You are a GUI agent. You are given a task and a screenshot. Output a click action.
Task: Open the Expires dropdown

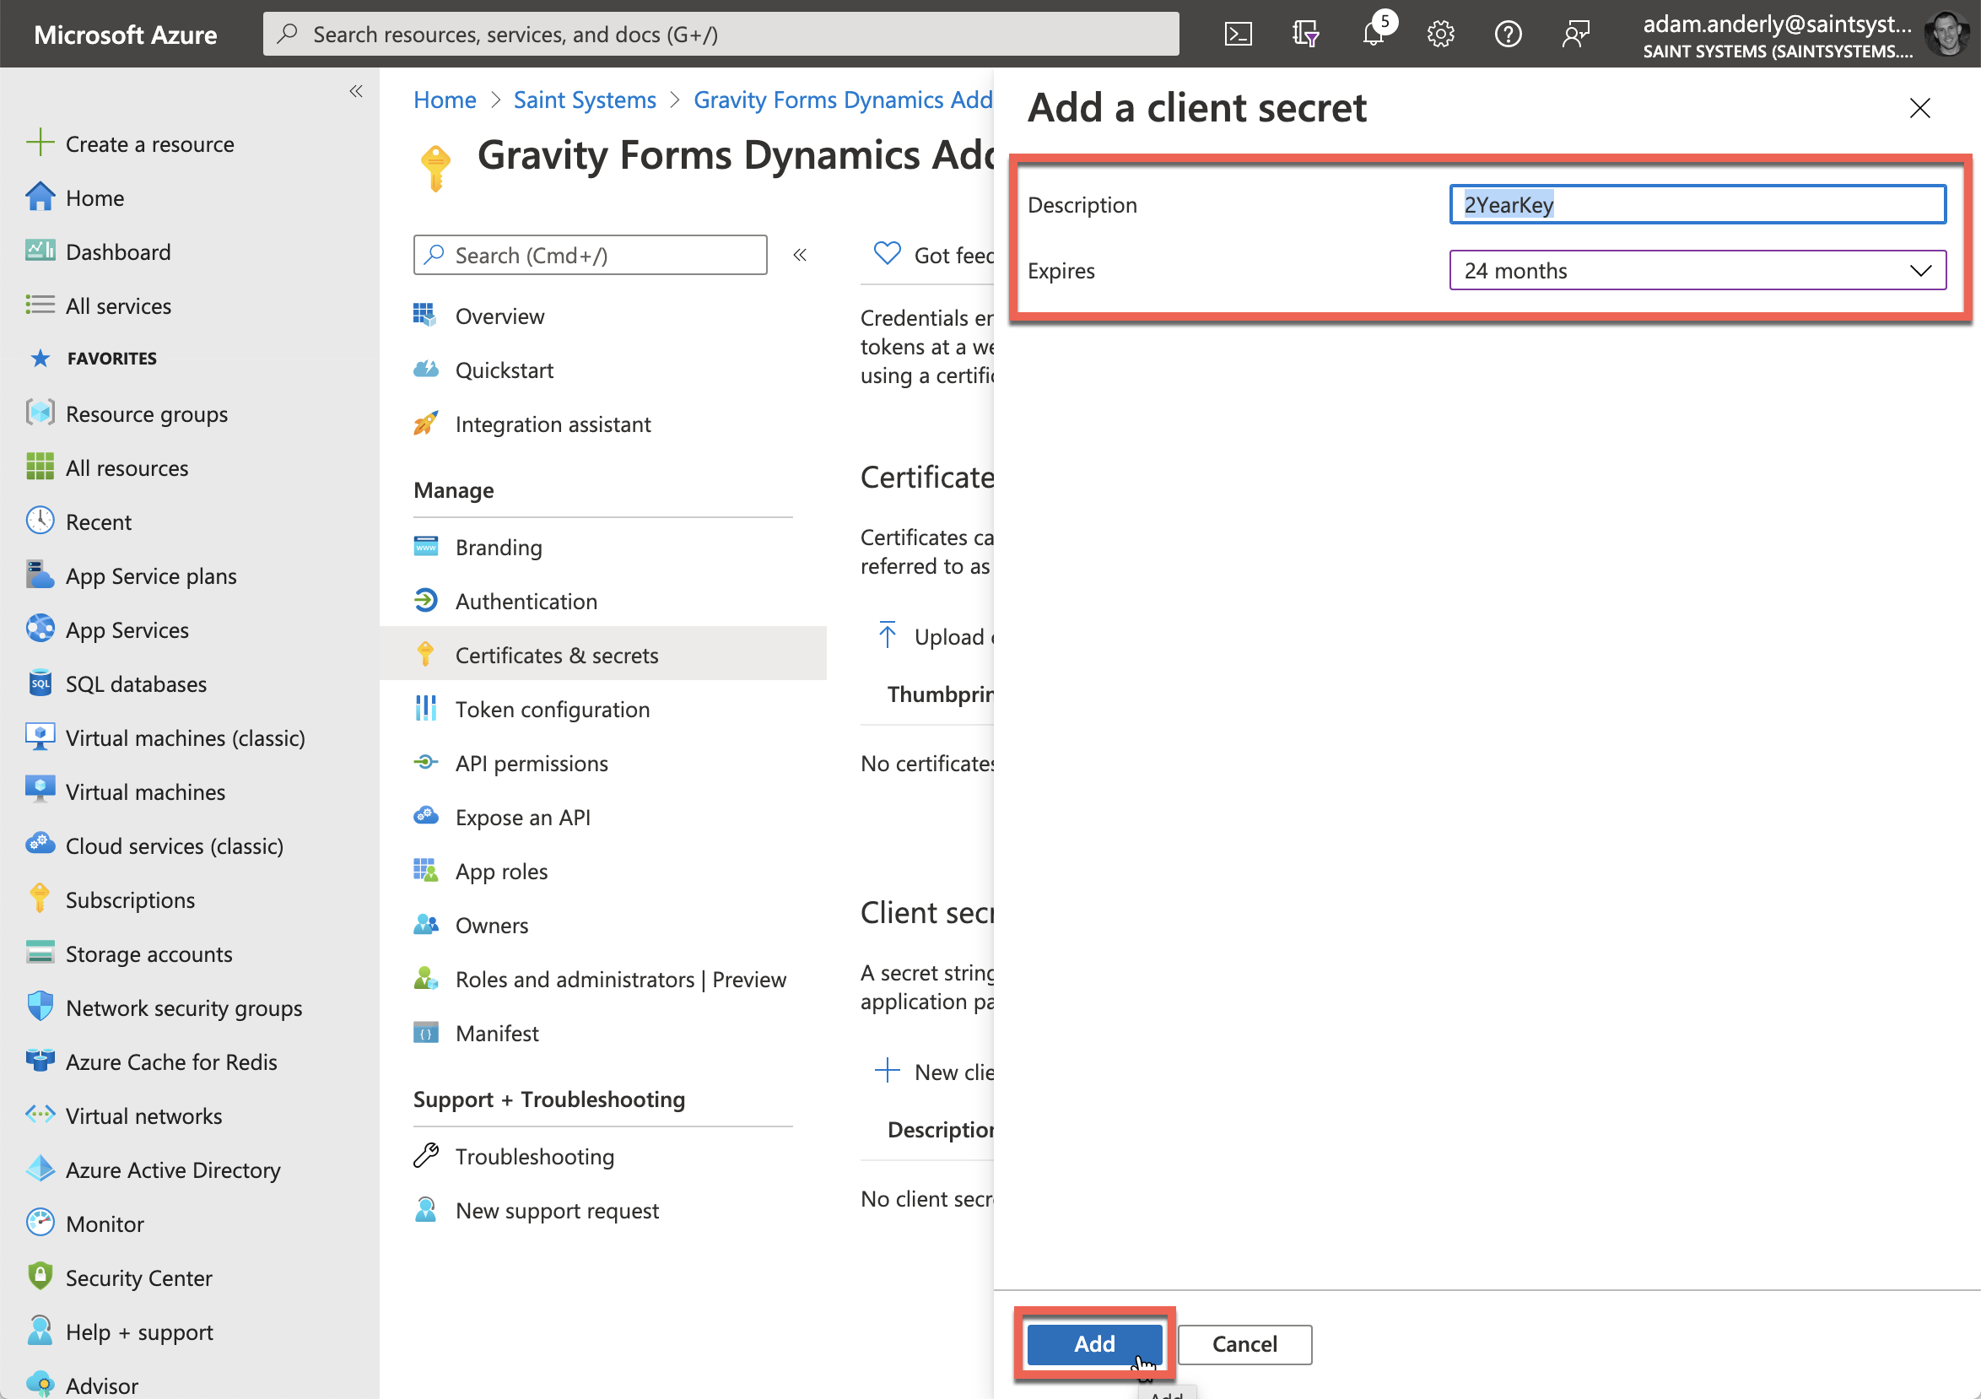point(1698,271)
